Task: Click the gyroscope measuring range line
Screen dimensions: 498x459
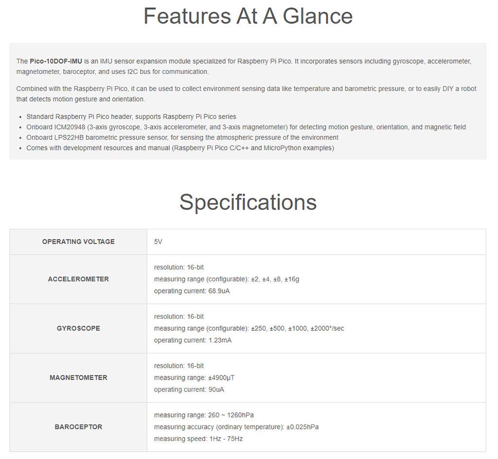Action: click(249, 329)
